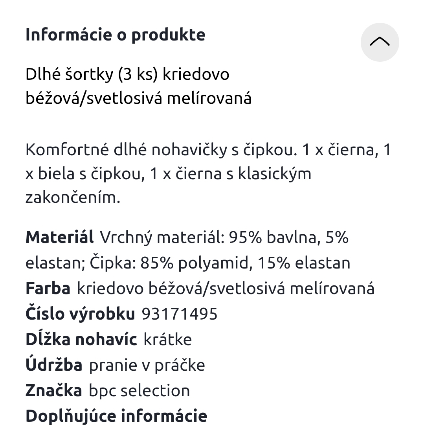Click the 'Informácie o produkte' heading

point(115,35)
